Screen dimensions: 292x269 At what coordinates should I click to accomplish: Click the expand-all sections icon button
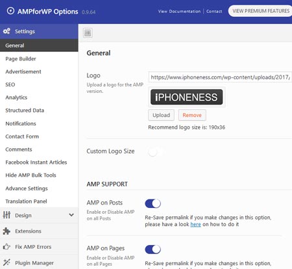88,33
